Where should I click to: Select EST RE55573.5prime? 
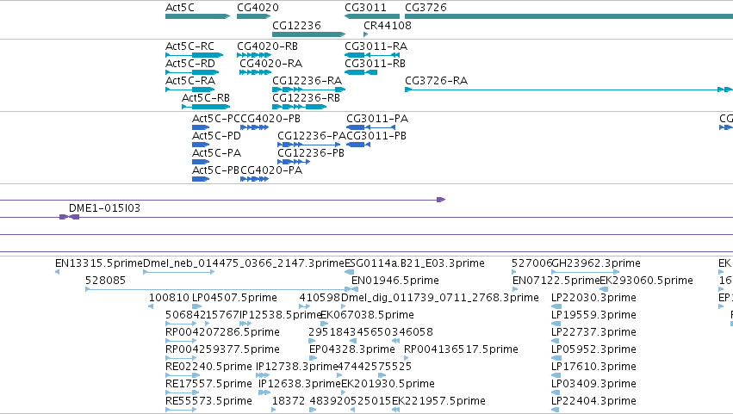click(182, 411)
